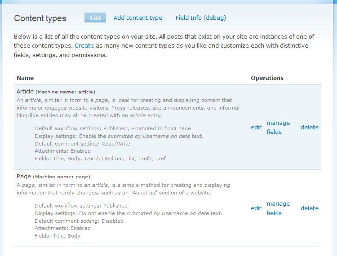
Task: Switch to the List tab
Action: pos(95,18)
